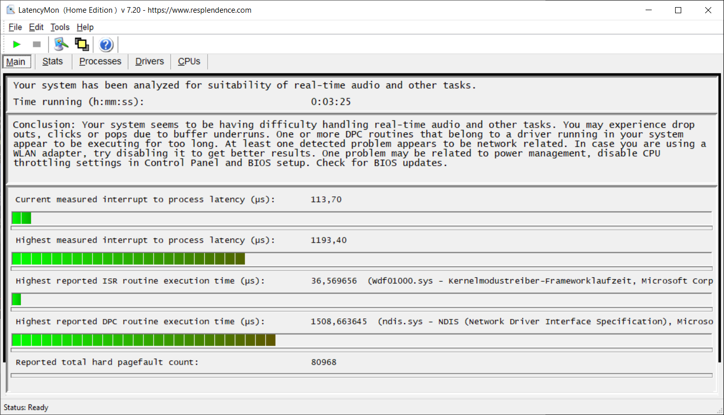Image resolution: width=724 pixels, height=415 pixels.
Task: Open the File menu
Action: (x=15, y=27)
